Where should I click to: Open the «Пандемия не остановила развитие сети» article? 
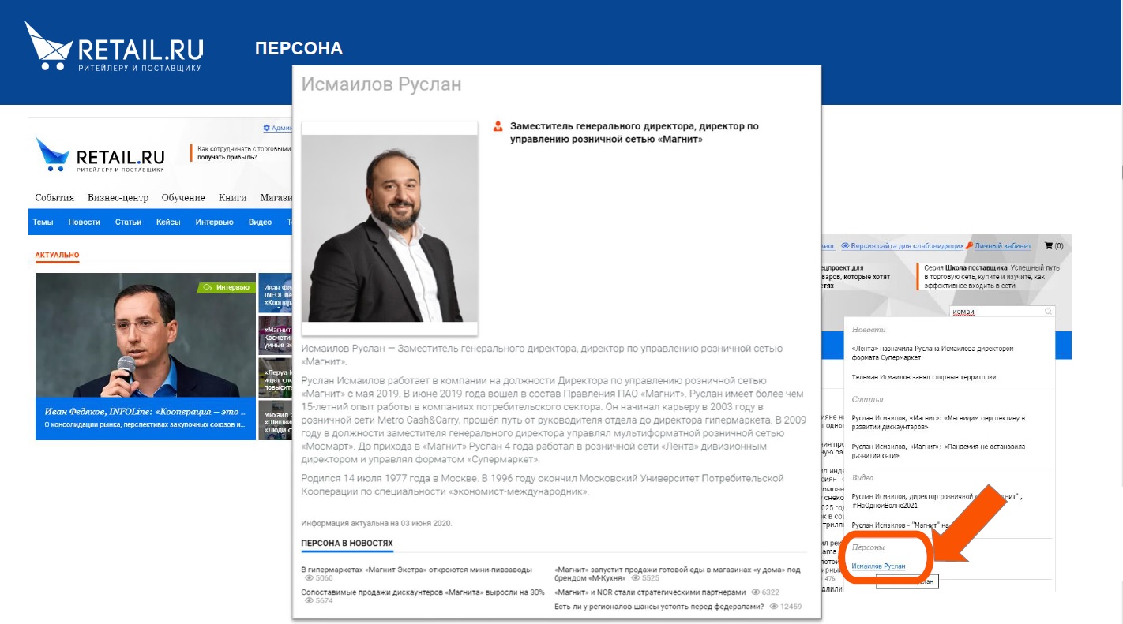coord(938,450)
